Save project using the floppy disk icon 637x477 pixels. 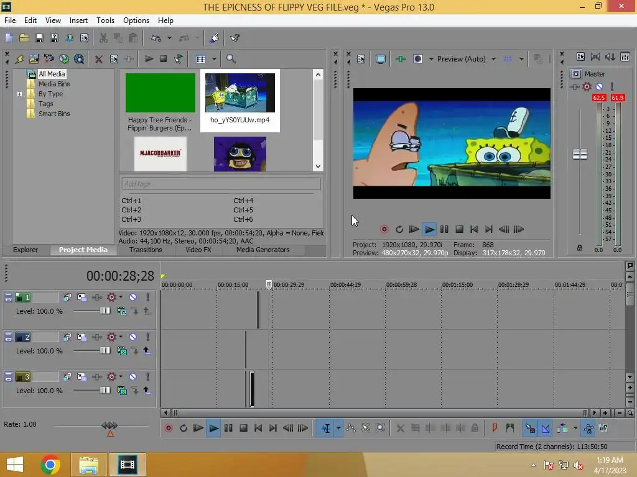(39, 38)
